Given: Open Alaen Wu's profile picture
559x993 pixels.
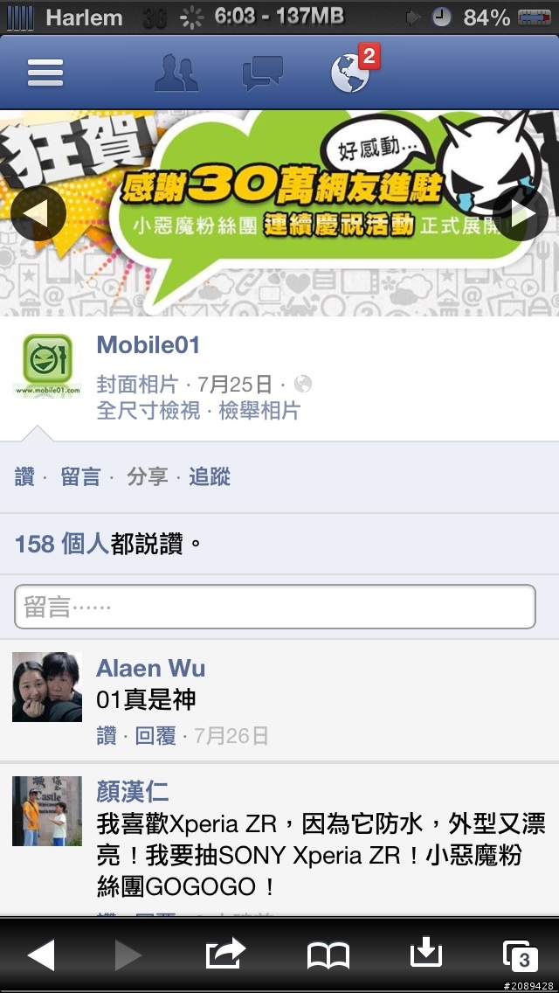Looking at the screenshot, I should 47,687.
